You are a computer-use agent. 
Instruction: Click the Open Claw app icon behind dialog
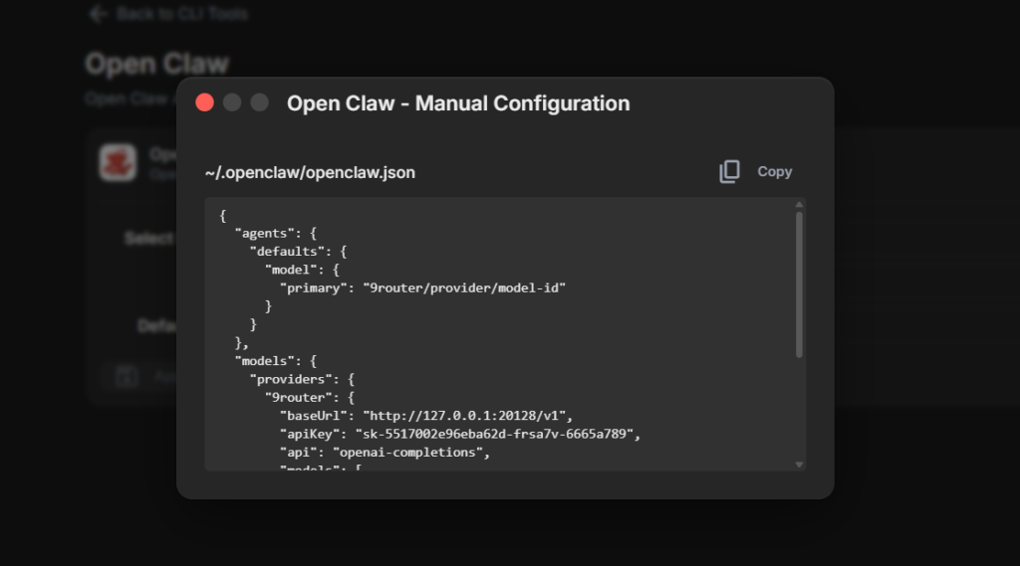point(118,162)
